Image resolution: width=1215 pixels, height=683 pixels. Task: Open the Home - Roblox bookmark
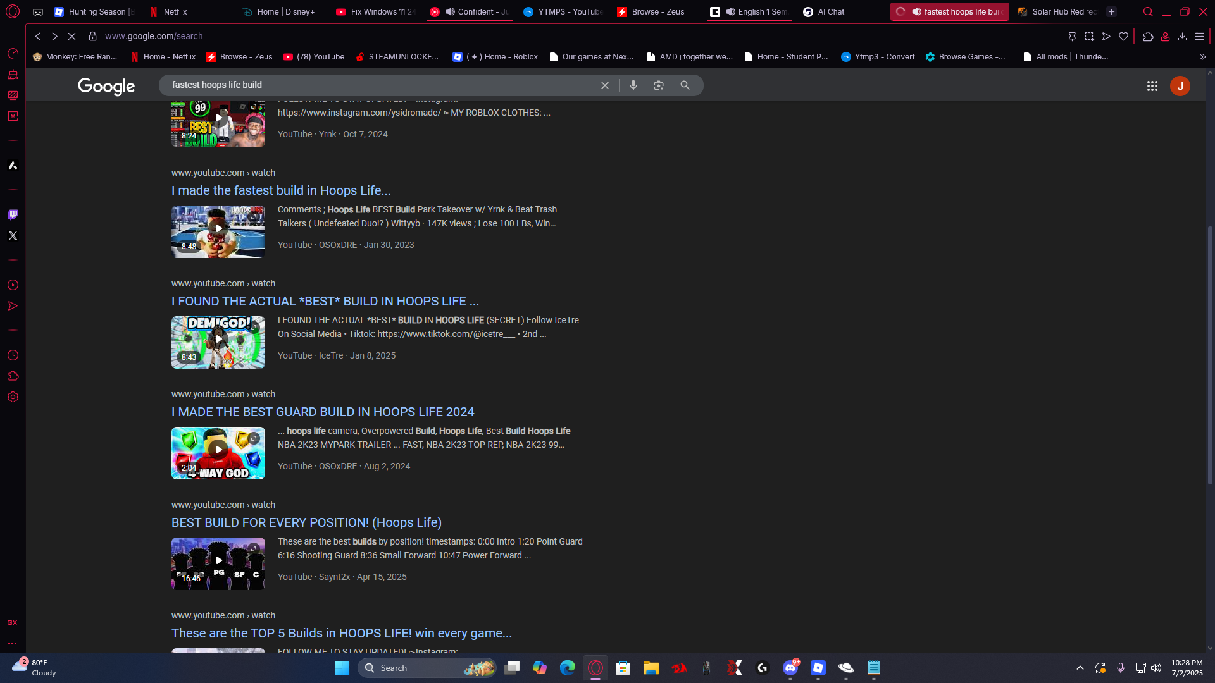click(495, 57)
